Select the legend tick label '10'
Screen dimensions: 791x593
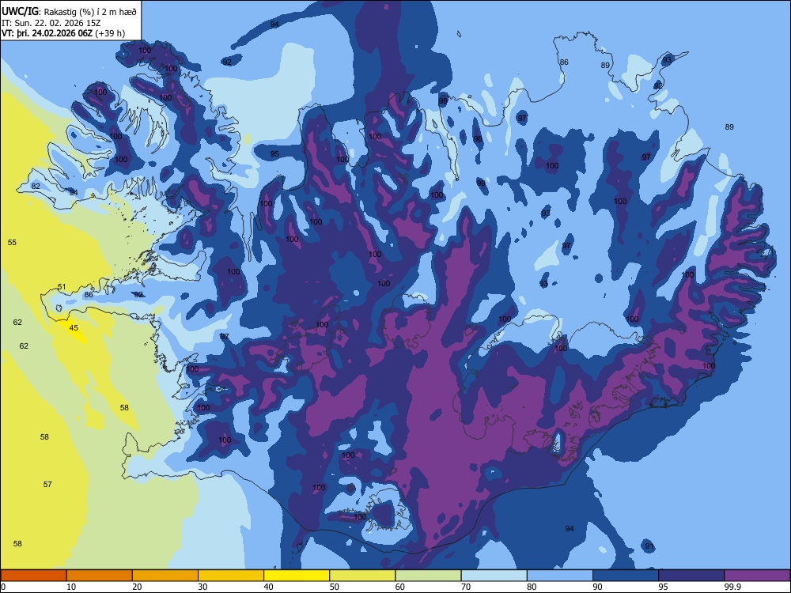[71, 587]
